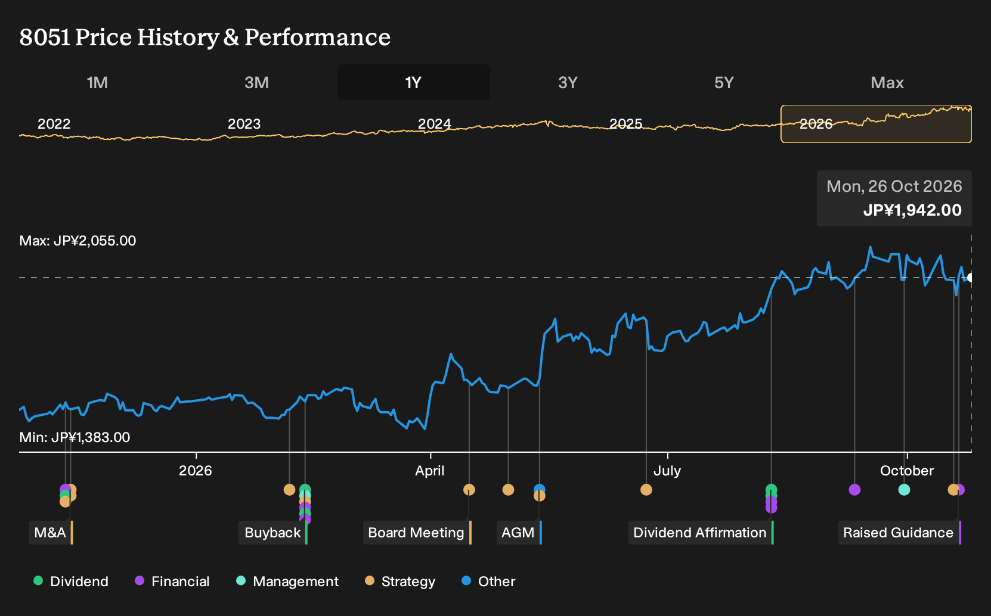Viewport: 991px width, 616px height.
Task: Open the Raised Guidance event label
Action: (x=899, y=533)
